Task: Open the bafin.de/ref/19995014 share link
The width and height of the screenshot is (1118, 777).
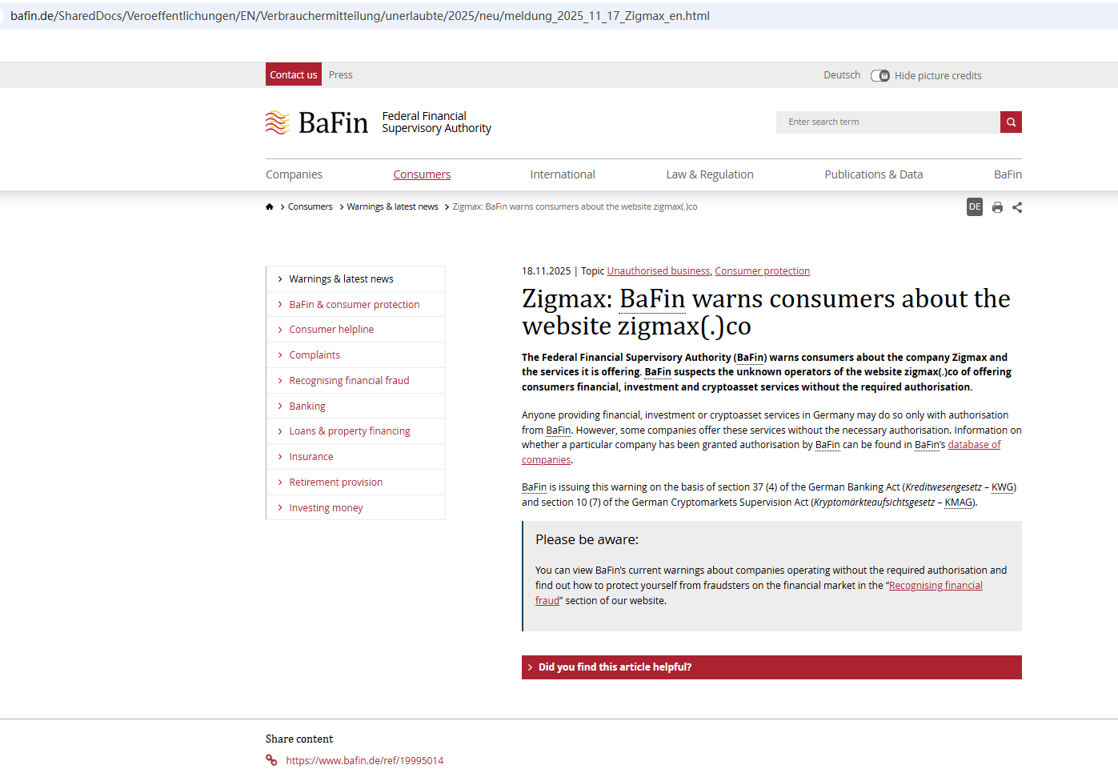Action: pyautogui.click(x=365, y=761)
